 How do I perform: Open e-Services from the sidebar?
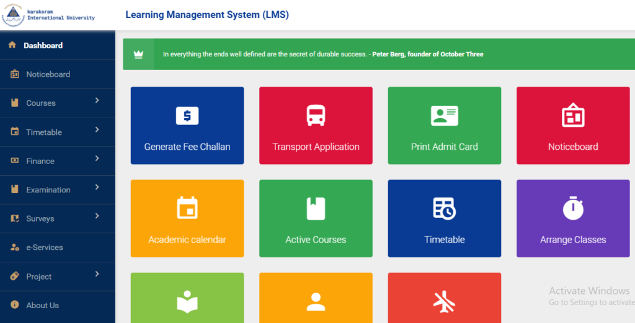tap(58, 248)
